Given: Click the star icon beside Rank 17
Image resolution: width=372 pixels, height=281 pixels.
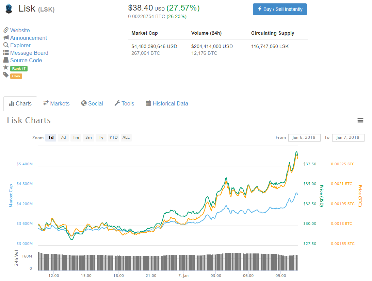Looking at the screenshot, I should [x=6, y=67].
